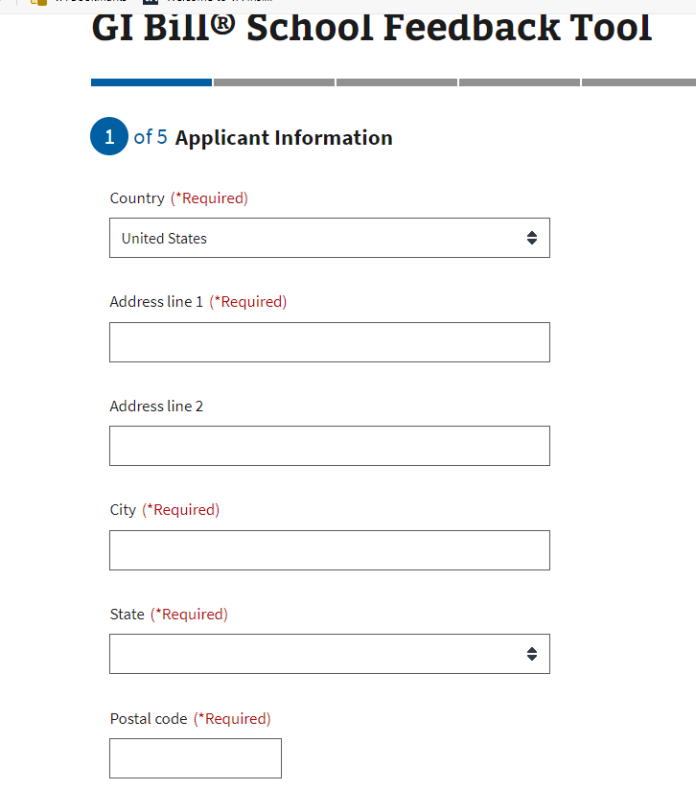Viewport: 696px width, 790px height.
Task: Click the arrows icon in State dropdown
Action: coord(532,654)
